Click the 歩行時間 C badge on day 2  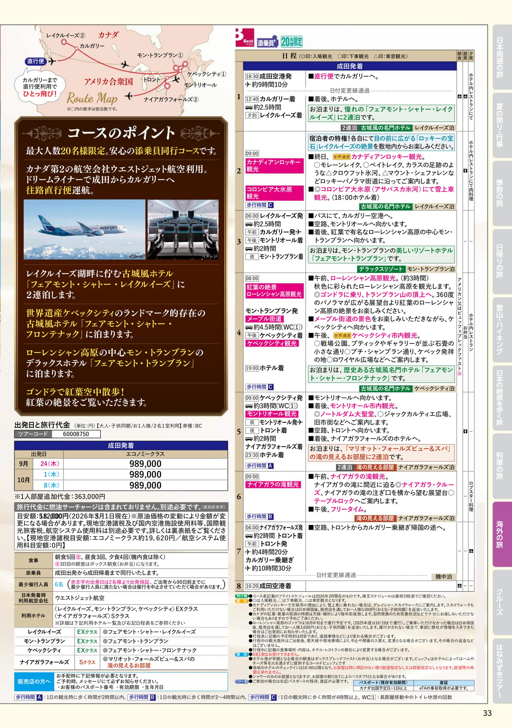click(260, 205)
